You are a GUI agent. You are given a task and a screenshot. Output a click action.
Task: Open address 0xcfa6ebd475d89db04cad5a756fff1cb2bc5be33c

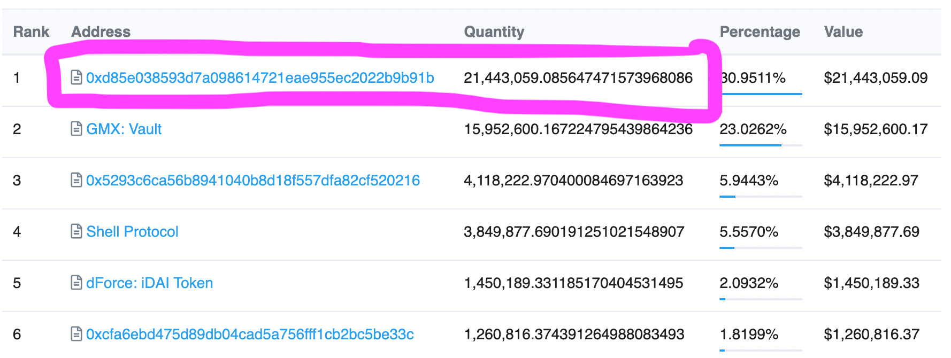(x=250, y=334)
